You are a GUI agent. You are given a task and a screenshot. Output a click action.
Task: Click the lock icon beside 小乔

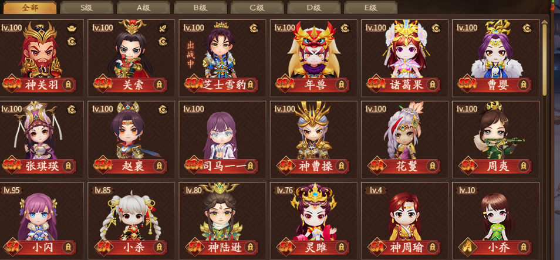[524, 247]
